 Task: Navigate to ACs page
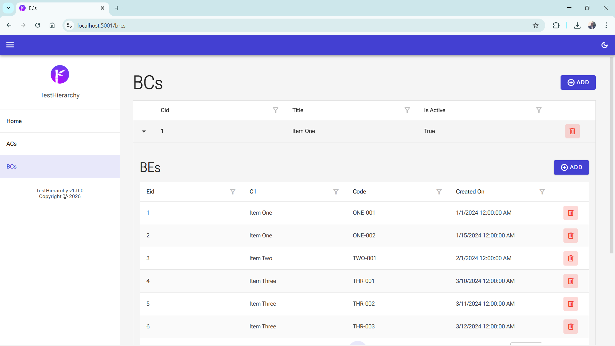click(x=12, y=144)
